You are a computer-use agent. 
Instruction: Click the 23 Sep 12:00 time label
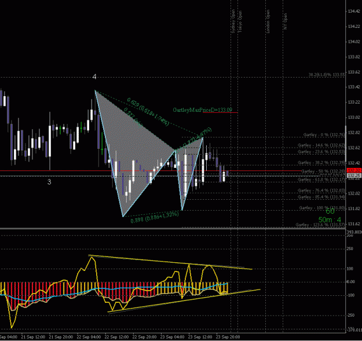pos(200,337)
